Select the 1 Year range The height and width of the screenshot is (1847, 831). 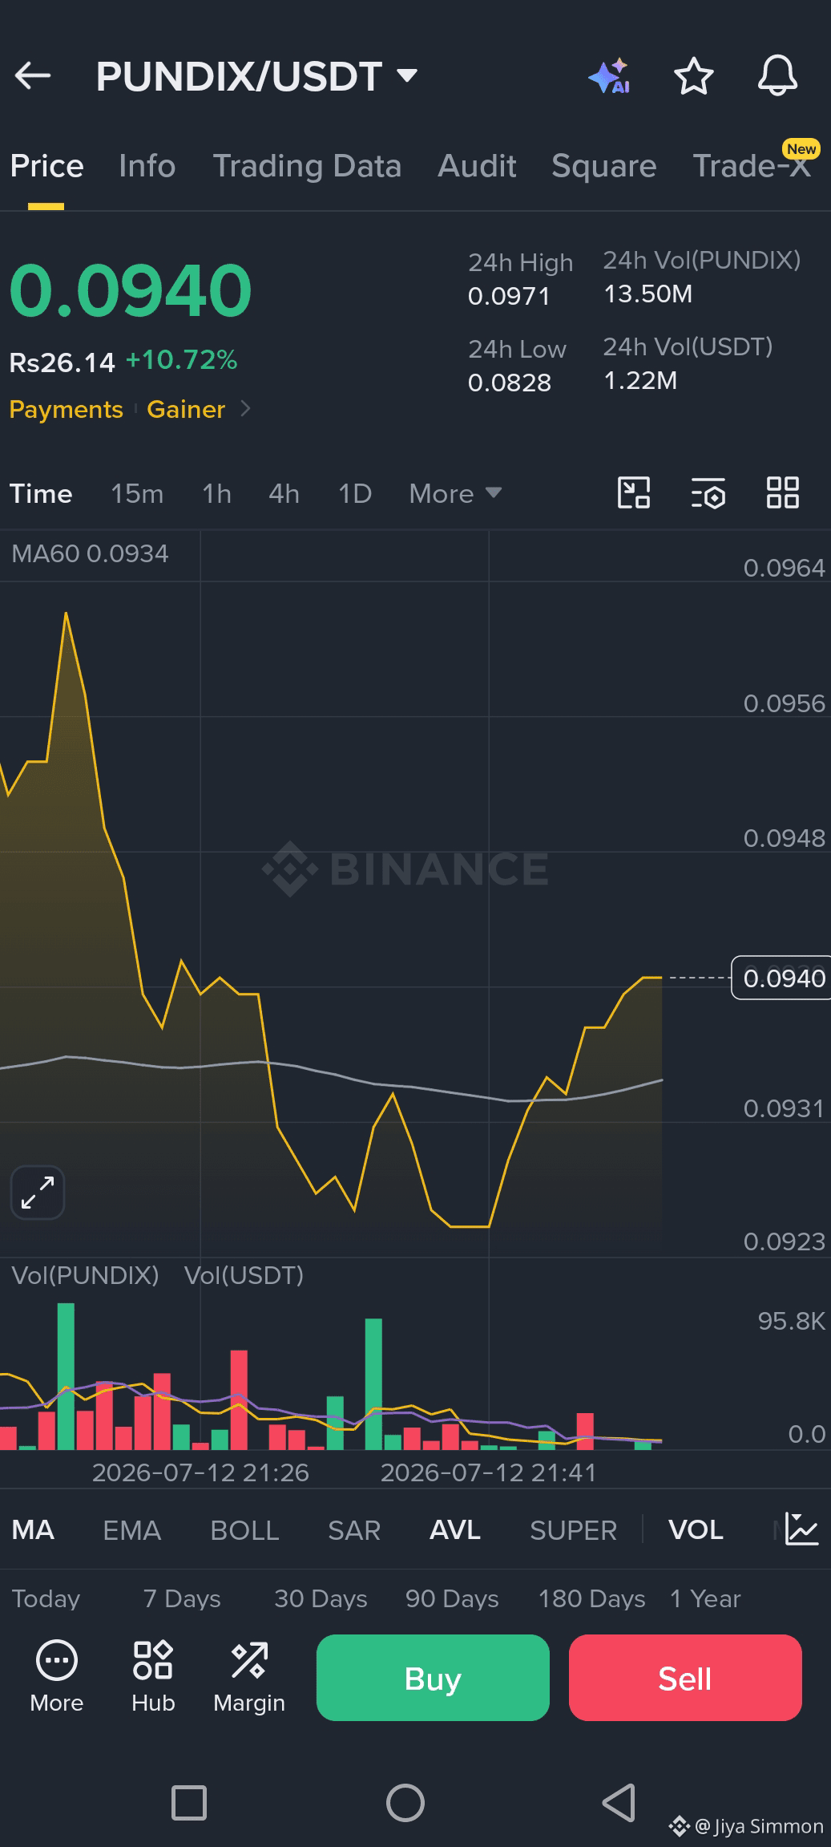(705, 1598)
